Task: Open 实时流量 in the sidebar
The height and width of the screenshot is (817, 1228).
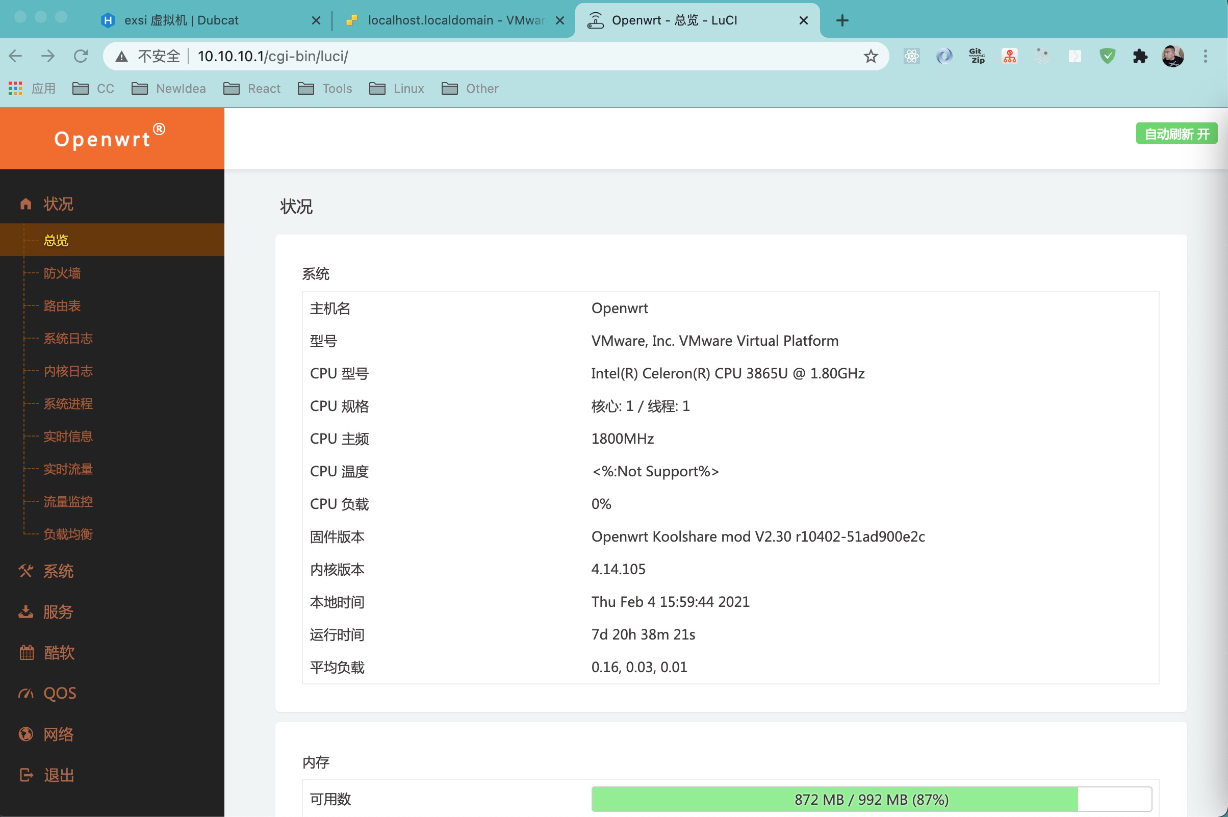Action: 112,469
